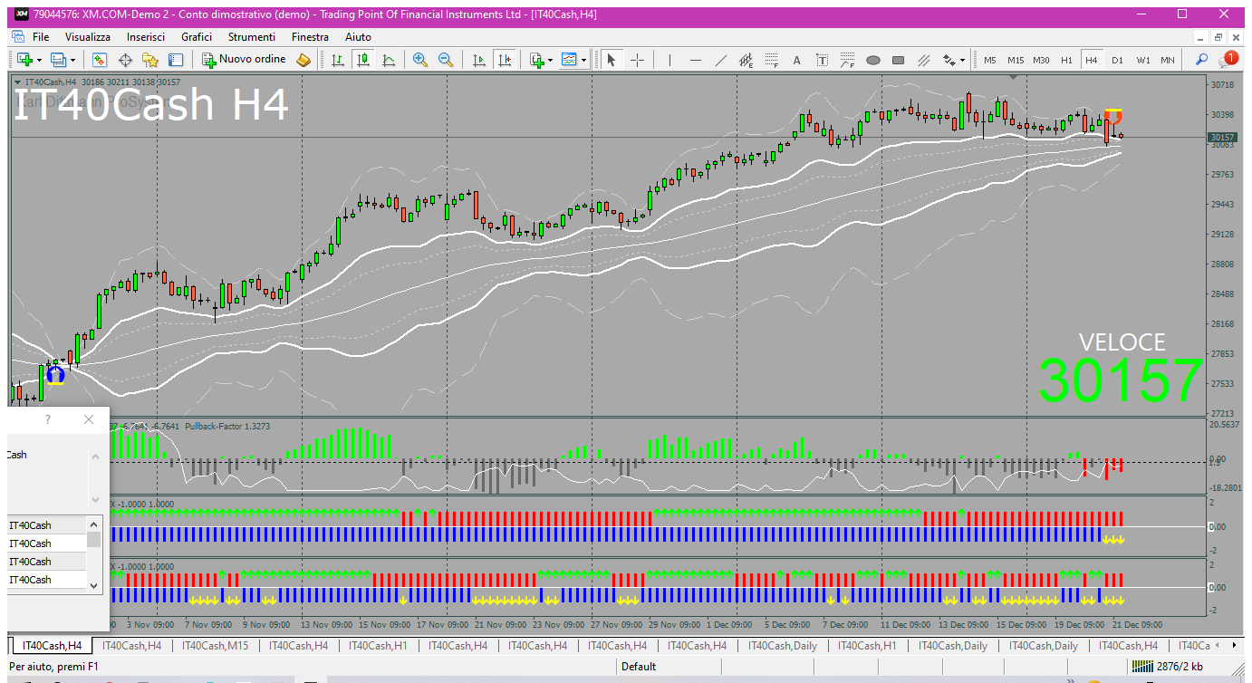Select the cursor arrow tool
The image size is (1252, 683).
click(612, 60)
